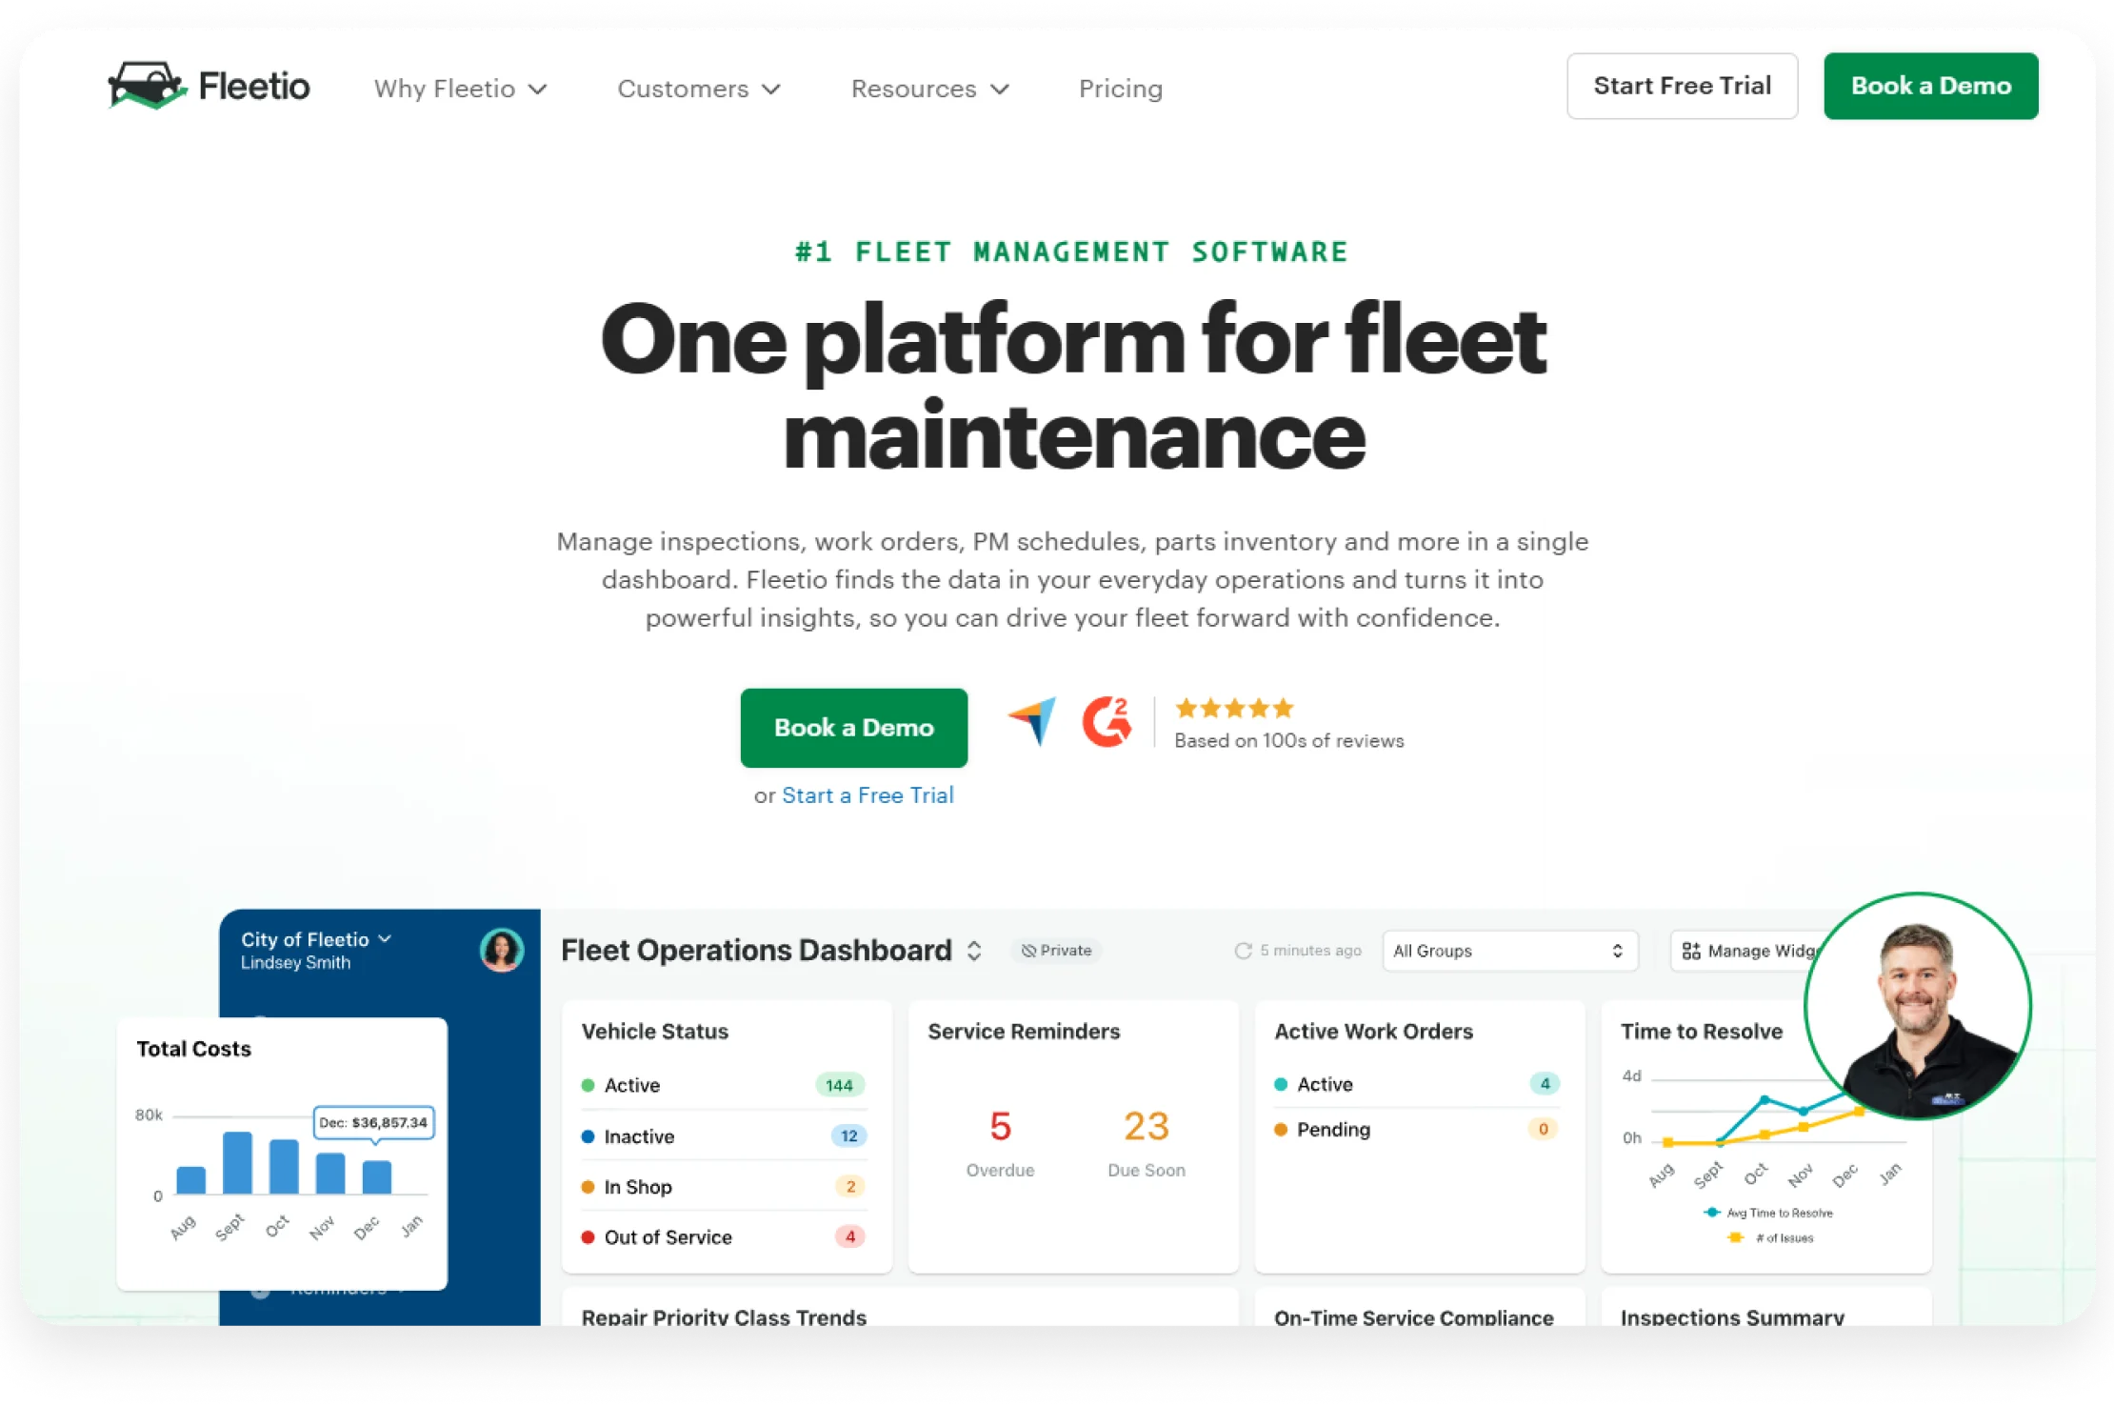Click the 23 Due Soon reminders count
Screen dimensions: 2114x1406
pos(1146,1126)
